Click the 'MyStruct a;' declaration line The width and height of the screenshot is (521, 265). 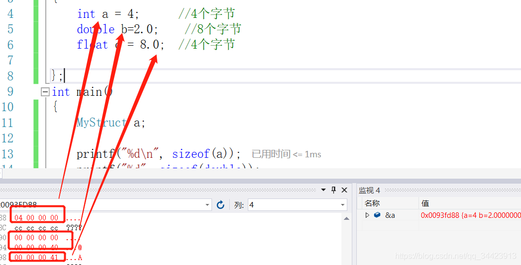pyautogui.click(x=111, y=123)
